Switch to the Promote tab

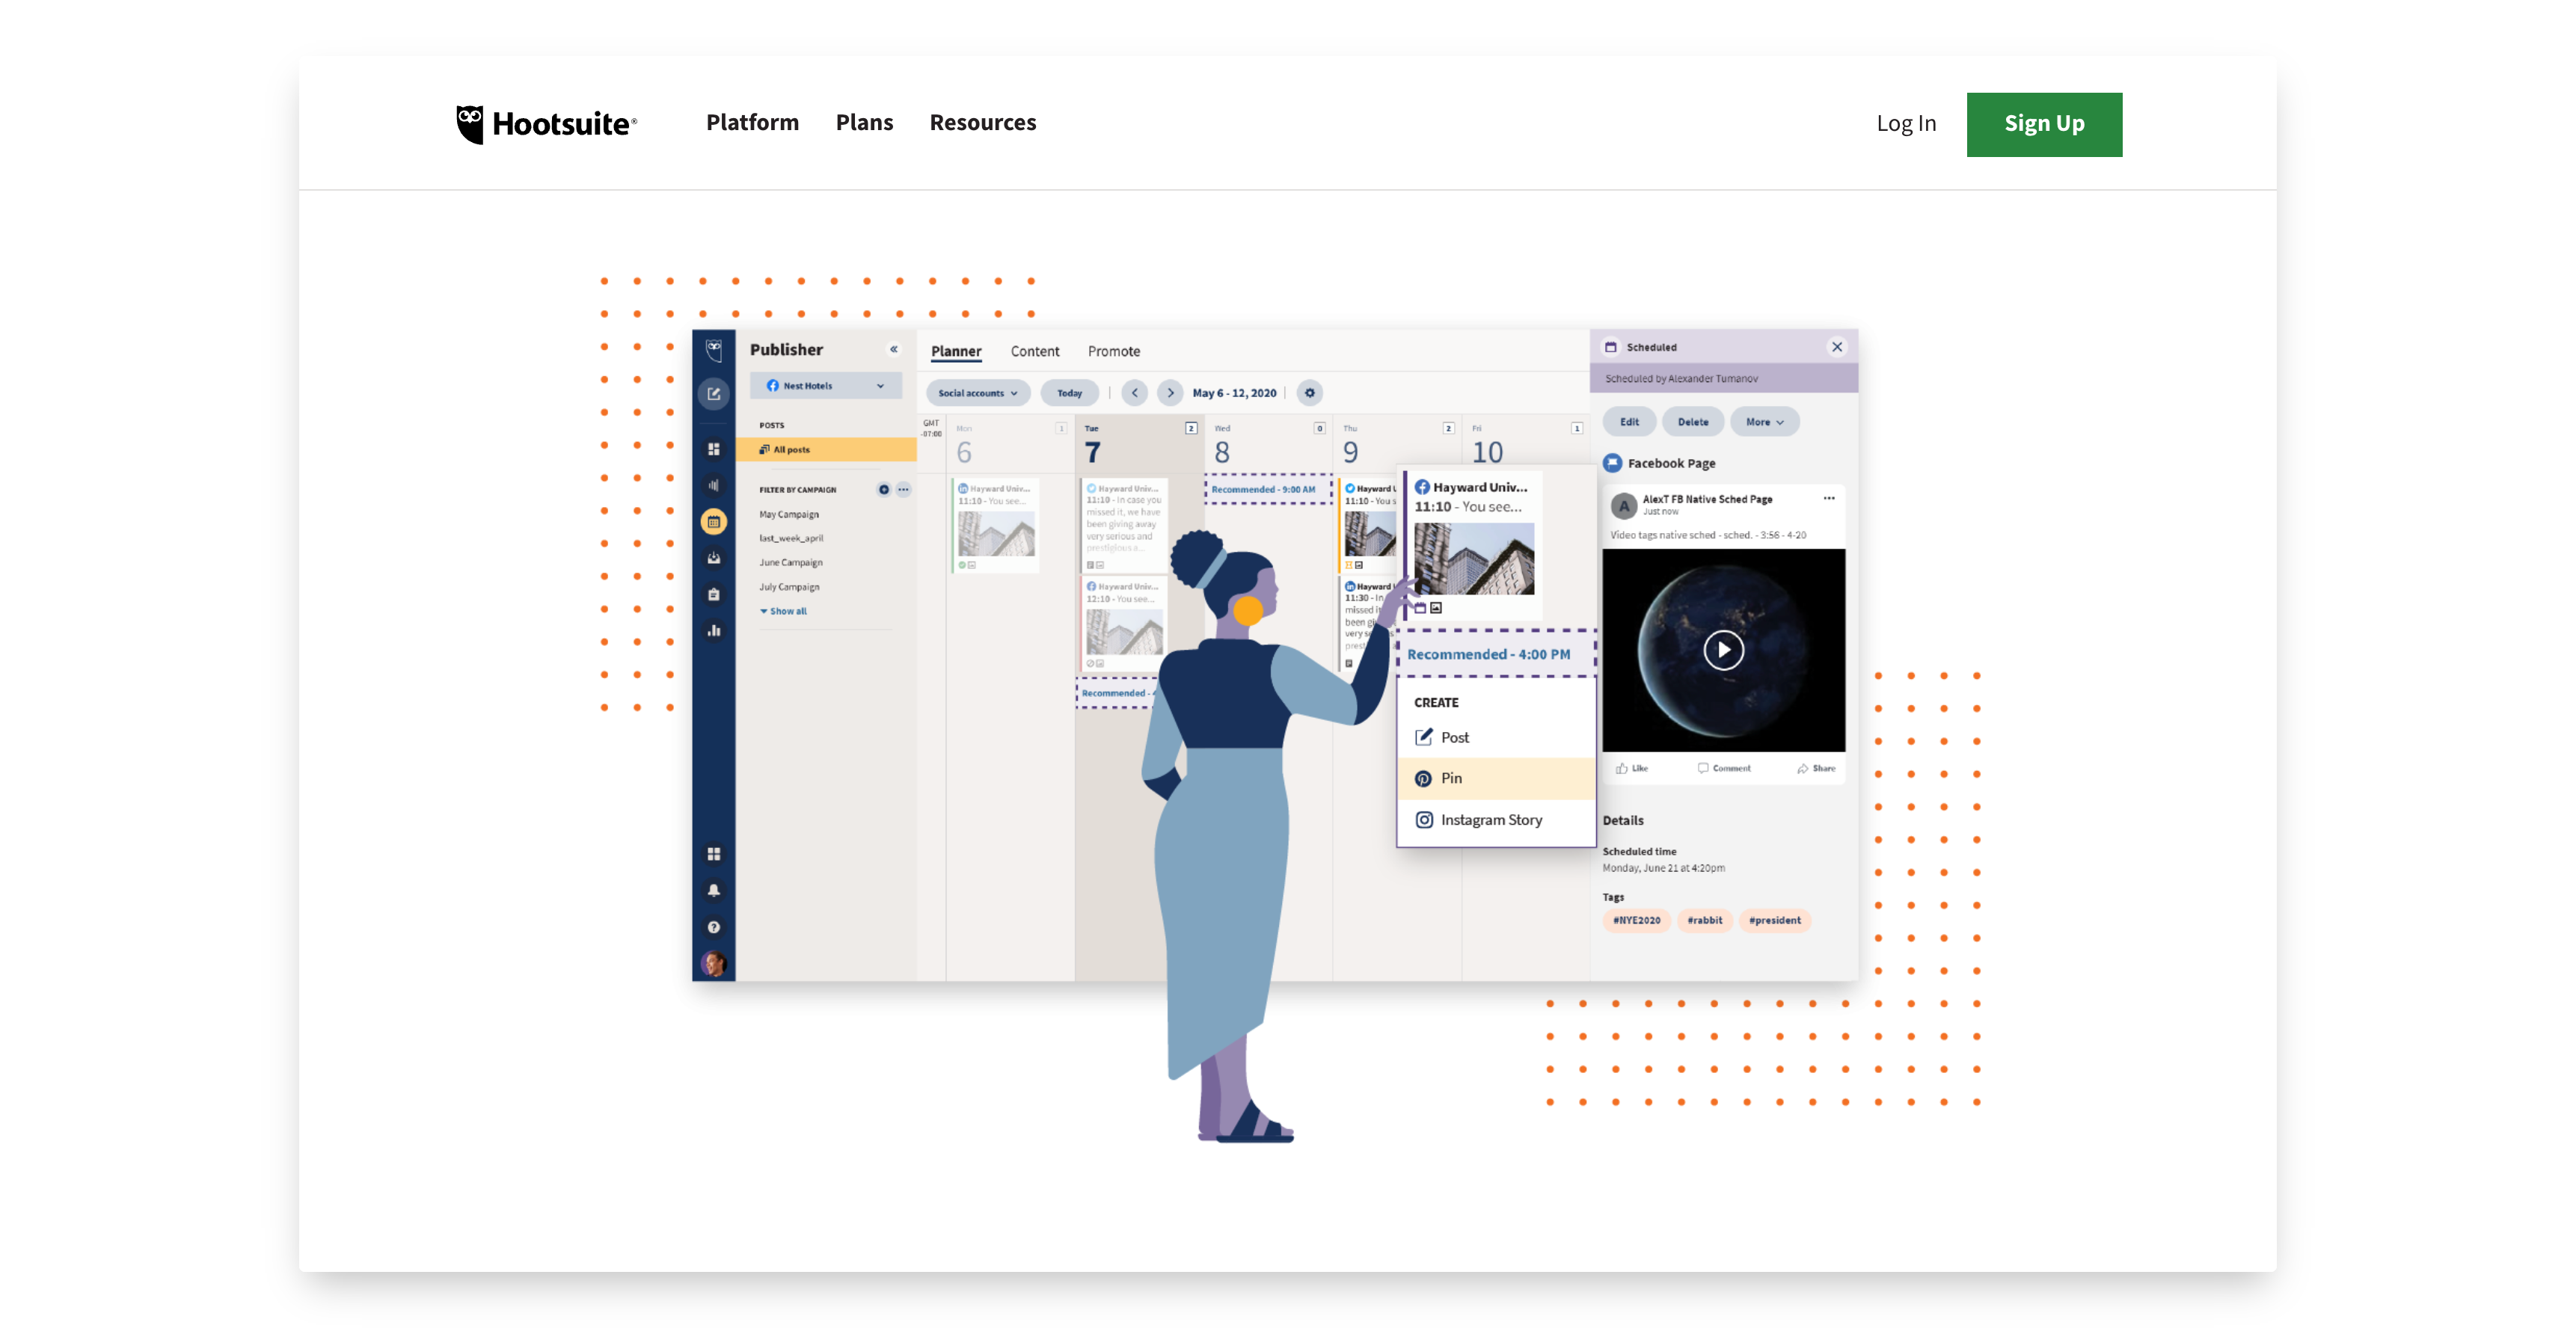click(x=1114, y=351)
